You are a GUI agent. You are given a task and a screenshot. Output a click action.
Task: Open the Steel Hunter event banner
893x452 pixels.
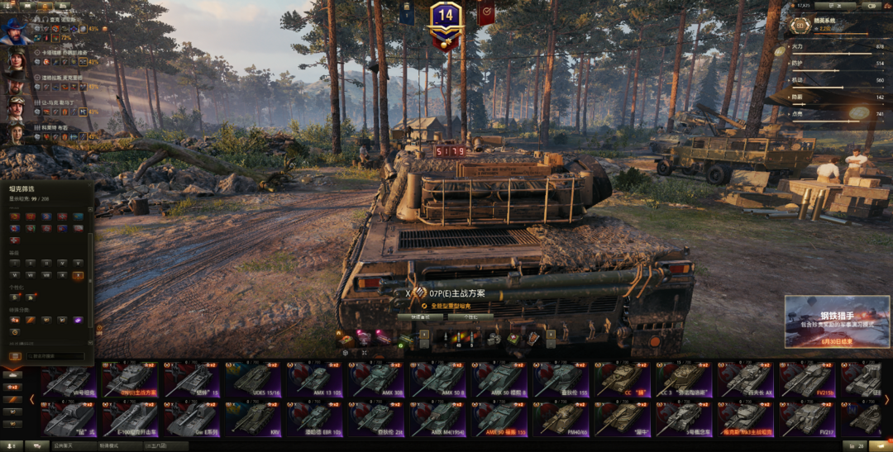click(x=837, y=321)
